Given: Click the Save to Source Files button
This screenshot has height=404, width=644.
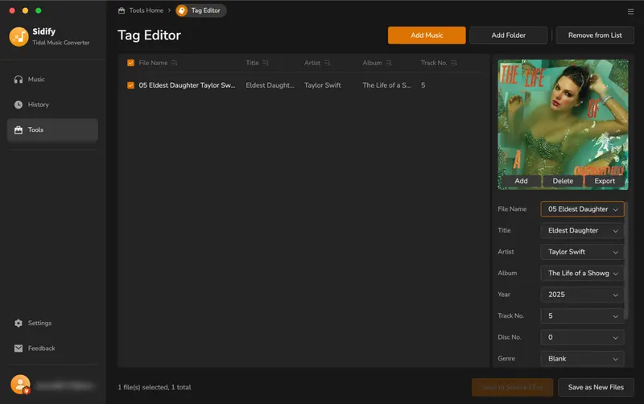Looking at the screenshot, I should tap(512, 387).
